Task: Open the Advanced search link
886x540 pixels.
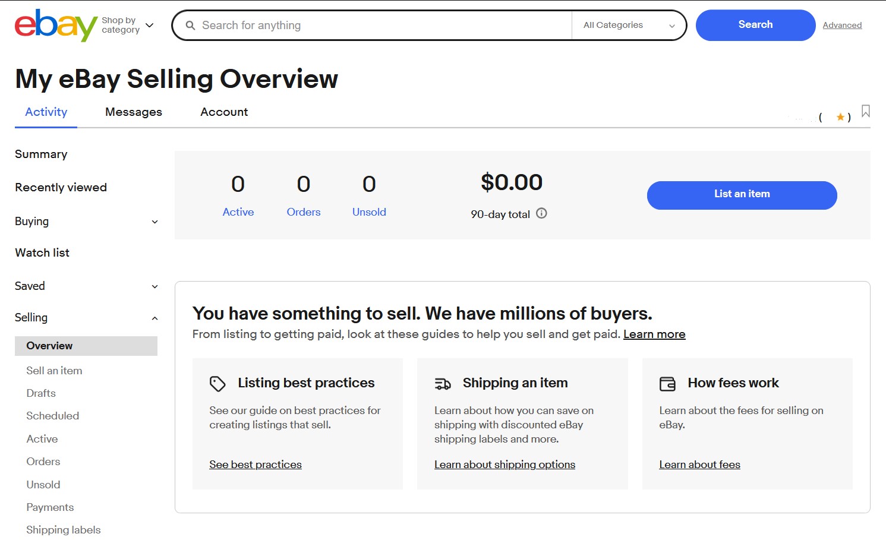Action: point(842,25)
